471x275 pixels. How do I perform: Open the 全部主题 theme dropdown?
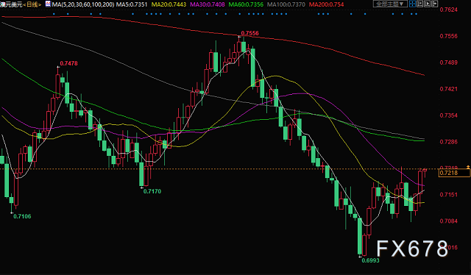pos(390,4)
